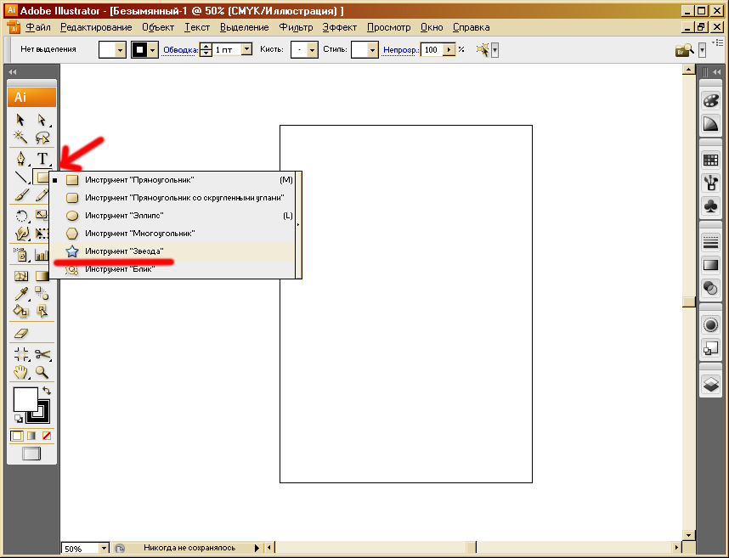Viewport: 729px width, 558px height.
Task: Open the Swatches grid panel
Action: click(x=710, y=161)
